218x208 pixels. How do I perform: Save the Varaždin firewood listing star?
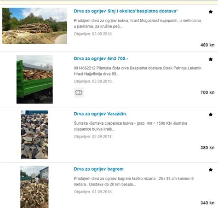pyautogui.click(x=211, y=115)
